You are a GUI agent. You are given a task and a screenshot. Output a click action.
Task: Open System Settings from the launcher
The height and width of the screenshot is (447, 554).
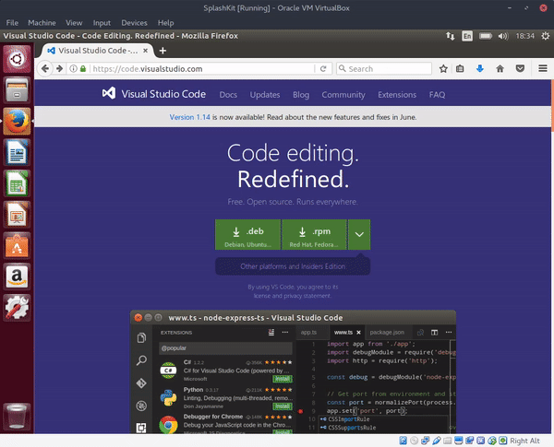[17, 307]
